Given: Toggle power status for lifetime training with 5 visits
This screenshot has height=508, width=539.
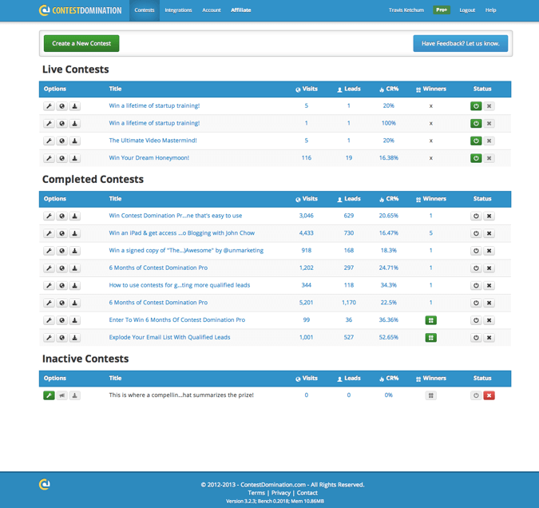Looking at the screenshot, I should click(476, 106).
